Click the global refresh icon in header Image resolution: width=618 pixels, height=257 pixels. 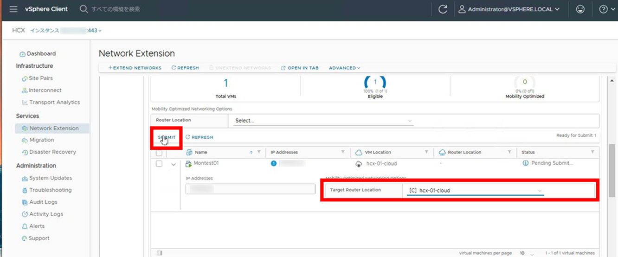pyautogui.click(x=443, y=9)
